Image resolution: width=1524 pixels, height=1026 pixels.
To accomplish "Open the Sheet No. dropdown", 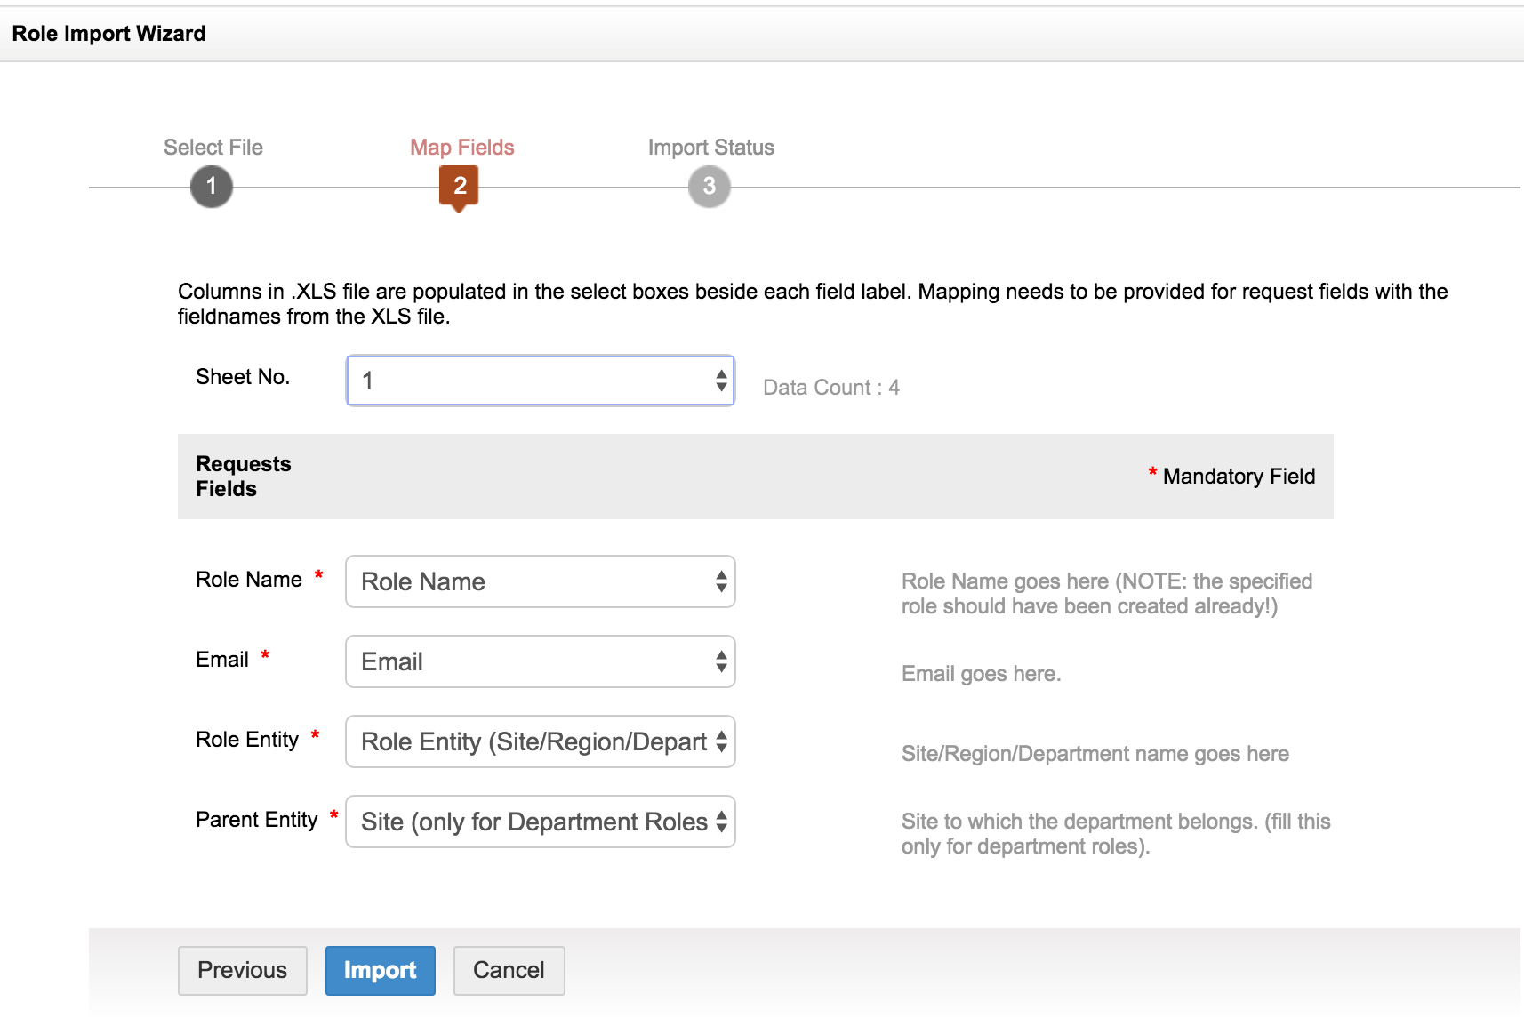I will coord(540,381).
